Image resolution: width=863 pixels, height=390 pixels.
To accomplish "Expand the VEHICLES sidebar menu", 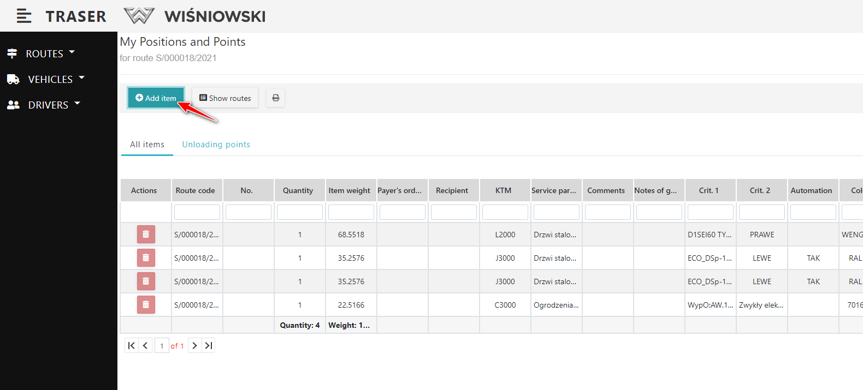I will coord(46,79).
